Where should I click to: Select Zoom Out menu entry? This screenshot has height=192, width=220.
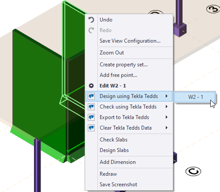129,53
